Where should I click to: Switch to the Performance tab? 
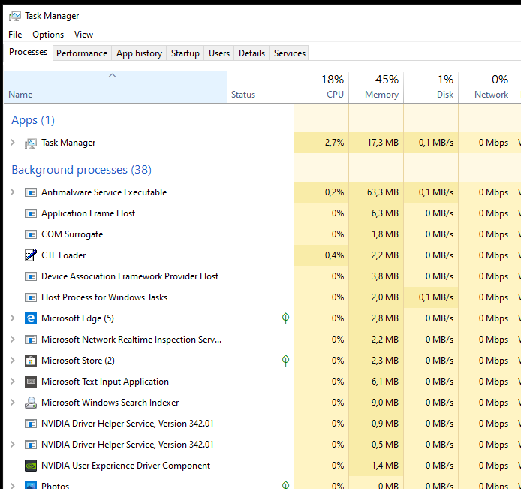point(82,53)
